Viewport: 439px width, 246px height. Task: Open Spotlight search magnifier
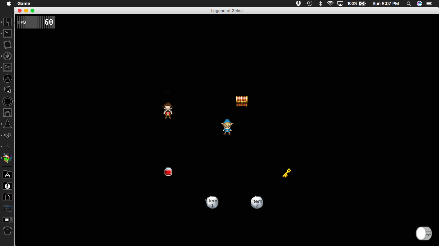[409, 4]
